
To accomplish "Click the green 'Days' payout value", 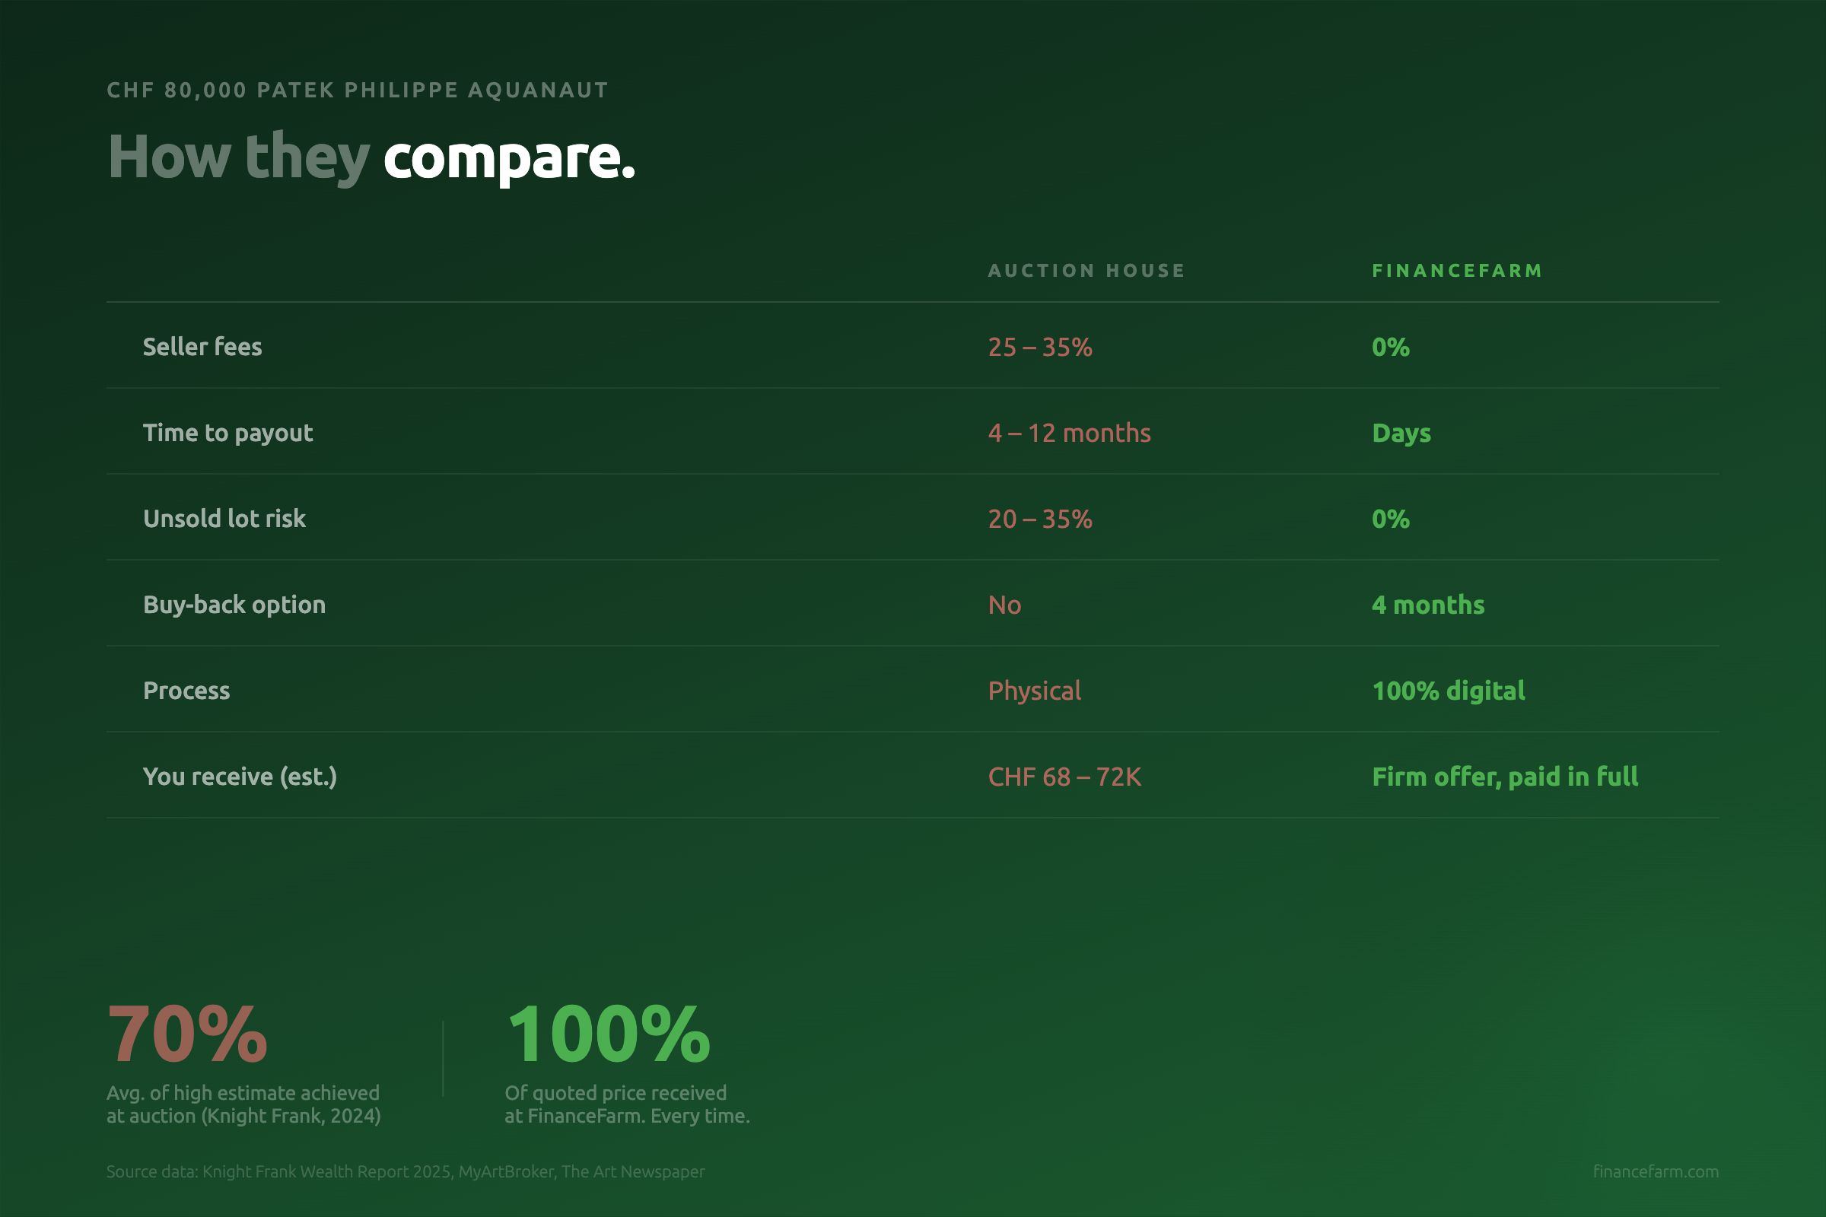I will pyautogui.click(x=1401, y=433).
